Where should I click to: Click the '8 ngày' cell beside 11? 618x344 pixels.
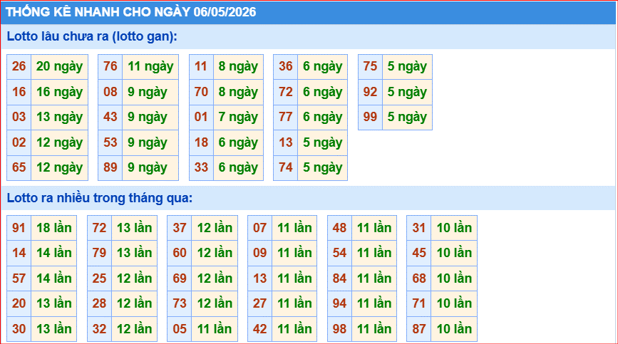pyautogui.click(x=239, y=66)
